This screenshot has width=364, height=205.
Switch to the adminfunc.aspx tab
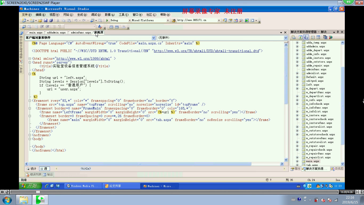81,33
